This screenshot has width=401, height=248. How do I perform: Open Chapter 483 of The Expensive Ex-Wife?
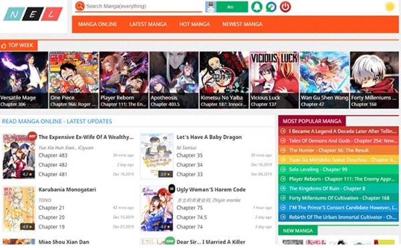[53, 156]
